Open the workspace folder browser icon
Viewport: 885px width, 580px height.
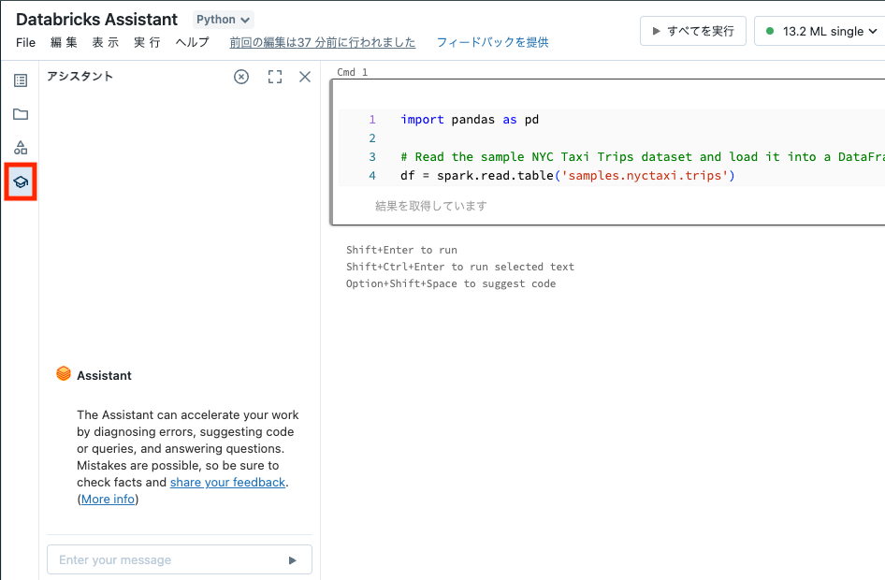21,113
